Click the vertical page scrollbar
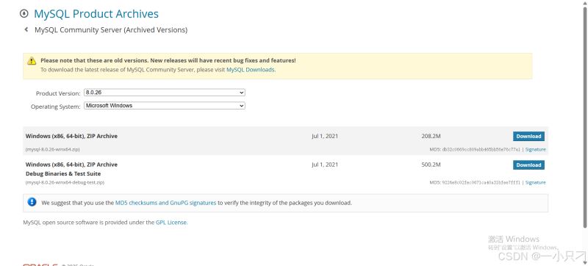This screenshot has width=588, height=266. coord(585,116)
